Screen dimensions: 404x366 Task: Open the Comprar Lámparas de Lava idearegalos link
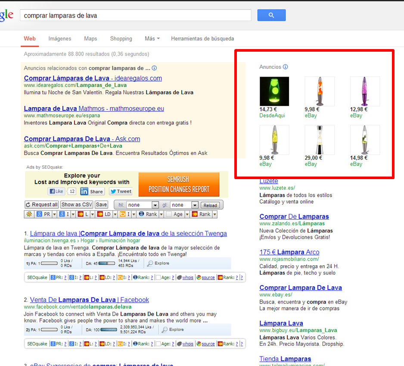point(91,78)
